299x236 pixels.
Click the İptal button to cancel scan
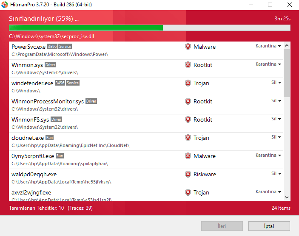click(269, 226)
